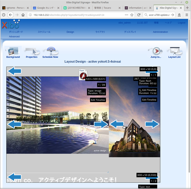Screen dimensions: 191x189
Task: Click the 情報 link
Action: (156, 23)
